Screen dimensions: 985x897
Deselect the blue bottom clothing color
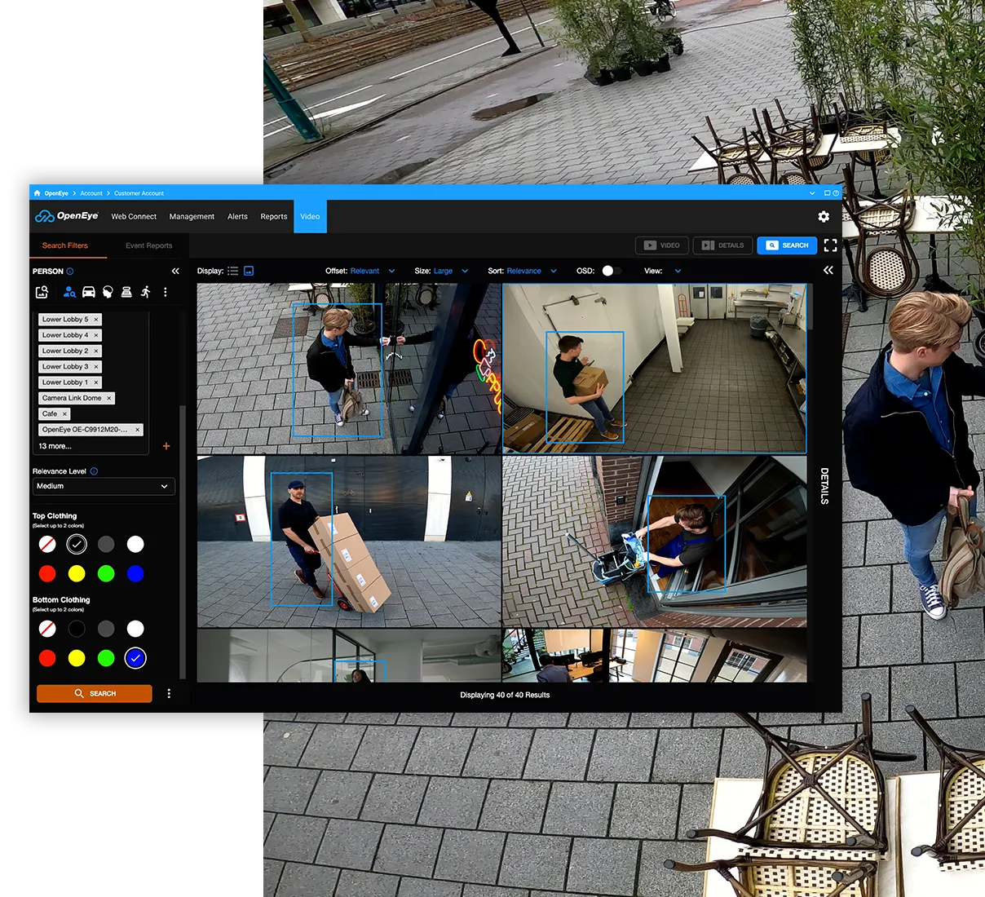135,658
